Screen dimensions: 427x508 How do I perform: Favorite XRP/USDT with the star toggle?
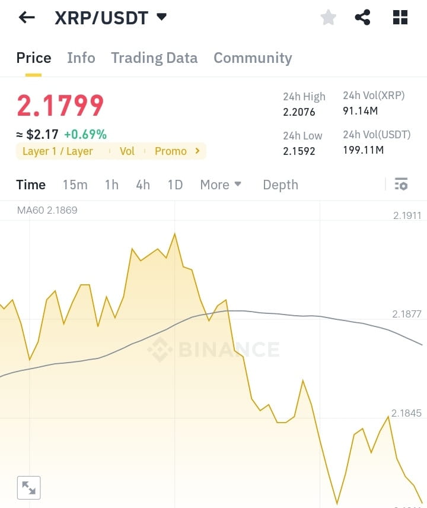pos(328,17)
